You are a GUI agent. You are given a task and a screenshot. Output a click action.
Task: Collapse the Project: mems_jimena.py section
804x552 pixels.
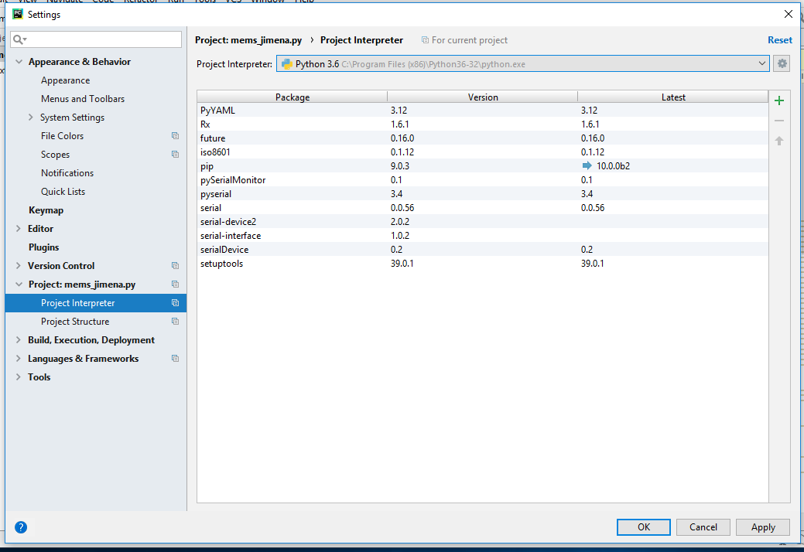pos(19,285)
